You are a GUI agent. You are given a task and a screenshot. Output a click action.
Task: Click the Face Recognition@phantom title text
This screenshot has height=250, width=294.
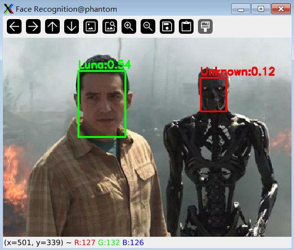coord(66,9)
